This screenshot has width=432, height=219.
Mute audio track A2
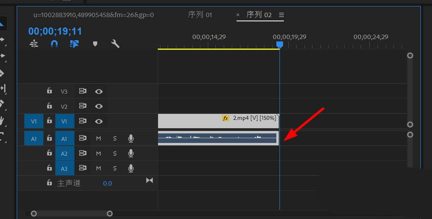(98, 153)
